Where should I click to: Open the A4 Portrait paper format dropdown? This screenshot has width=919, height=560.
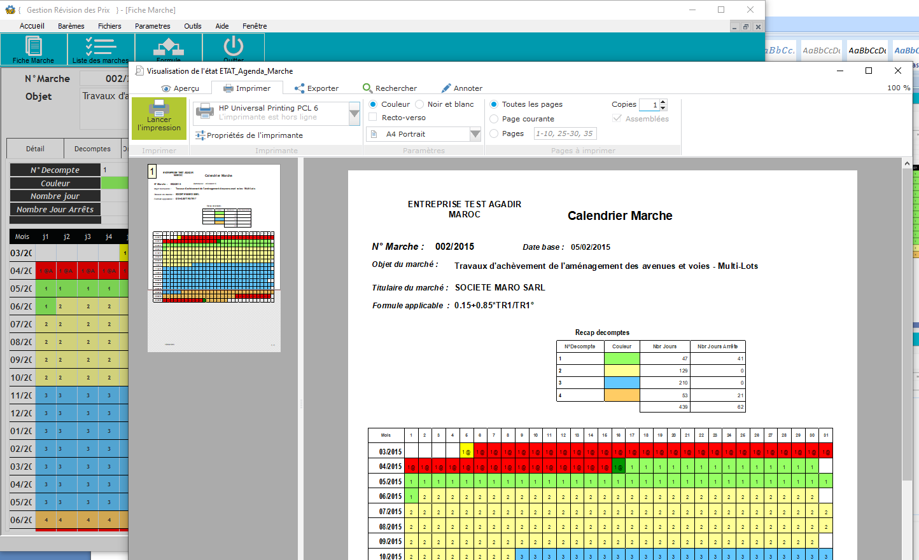pyautogui.click(x=475, y=134)
